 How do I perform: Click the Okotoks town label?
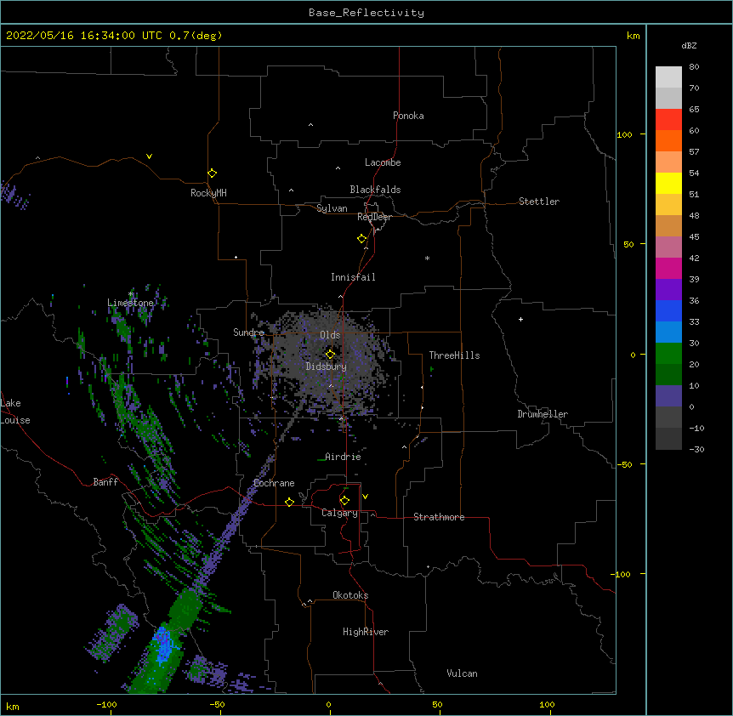click(350, 595)
